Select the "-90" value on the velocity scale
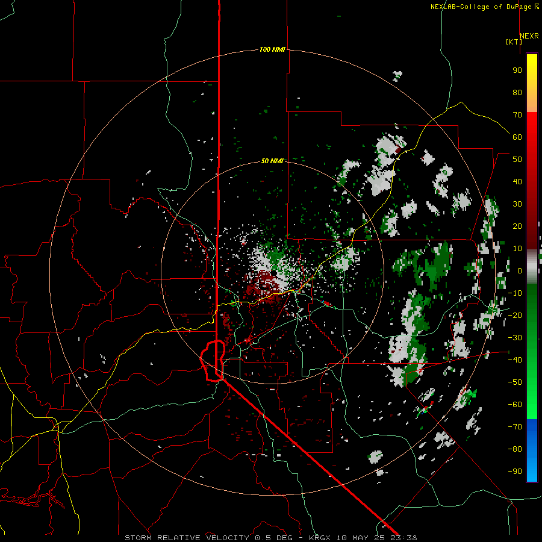This screenshot has height=542, width=542. pyautogui.click(x=515, y=472)
